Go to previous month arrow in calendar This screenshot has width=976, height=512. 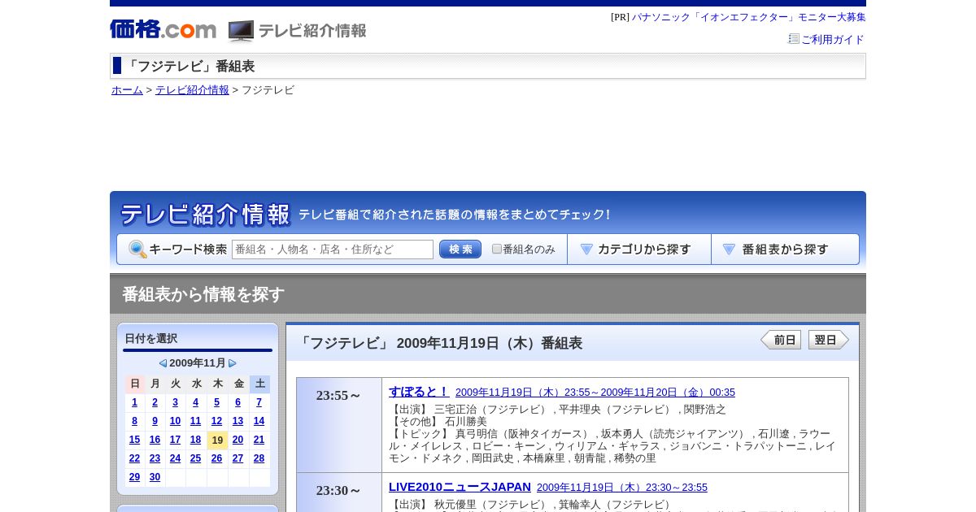(x=163, y=363)
